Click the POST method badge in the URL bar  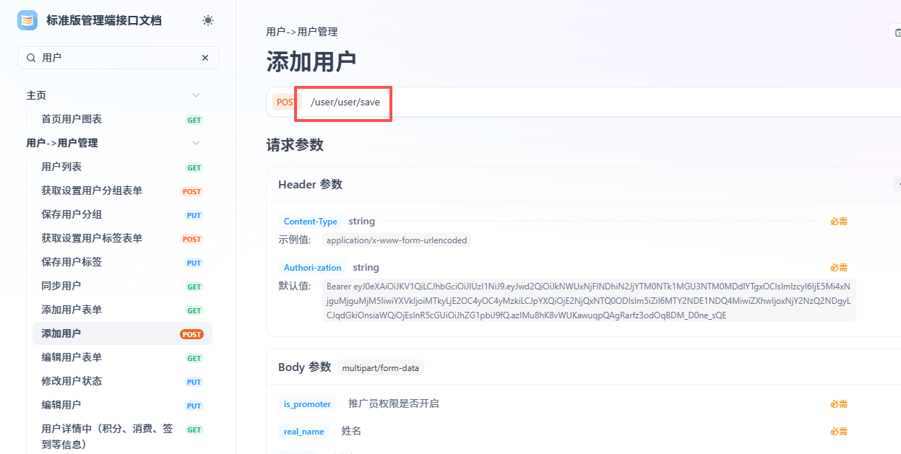tap(285, 102)
